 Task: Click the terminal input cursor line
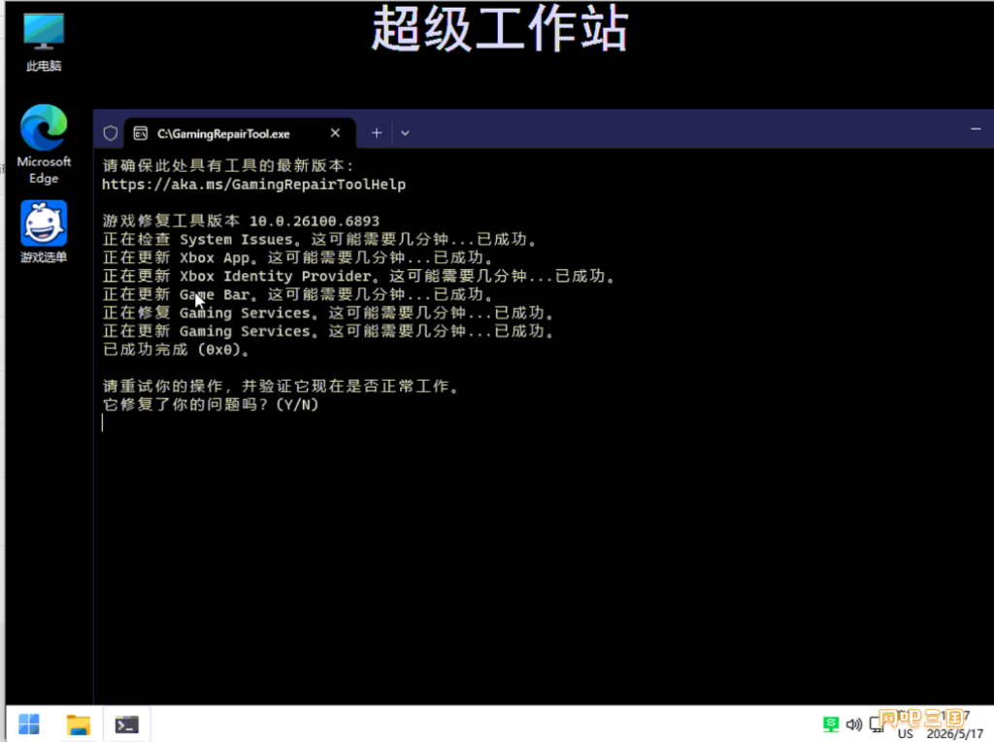[102, 423]
